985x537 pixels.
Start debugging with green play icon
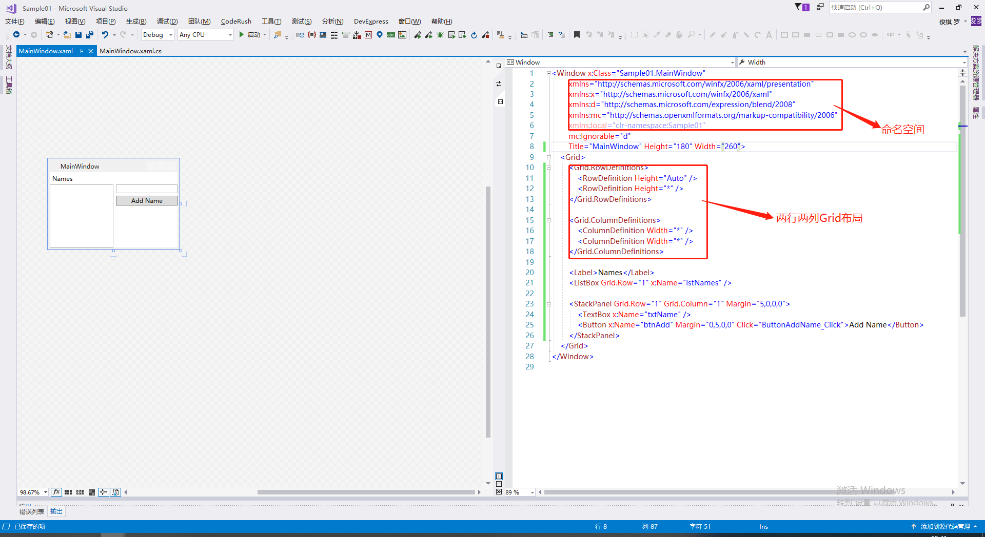tap(241, 35)
